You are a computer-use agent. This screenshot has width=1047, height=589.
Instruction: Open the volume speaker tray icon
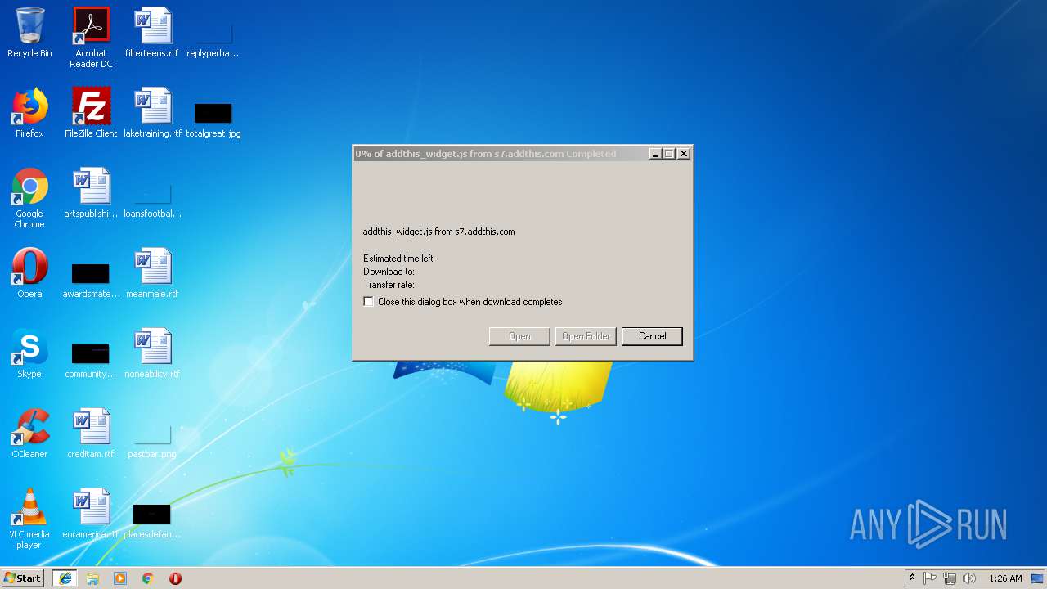point(969,578)
